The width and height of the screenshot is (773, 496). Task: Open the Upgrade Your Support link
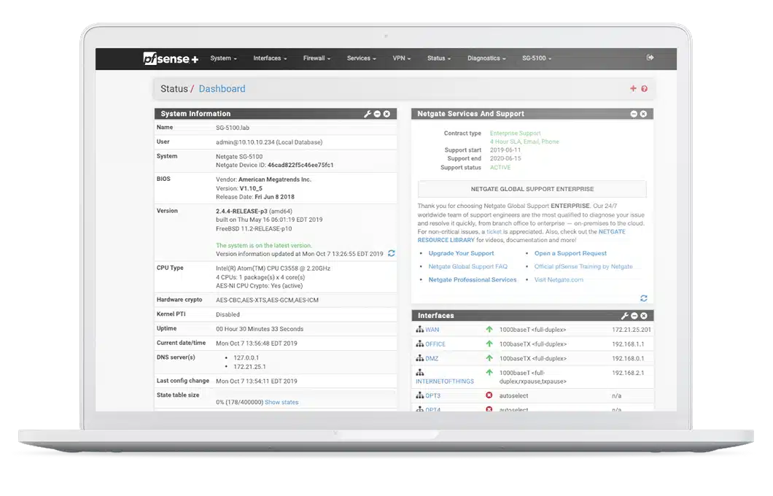461,253
